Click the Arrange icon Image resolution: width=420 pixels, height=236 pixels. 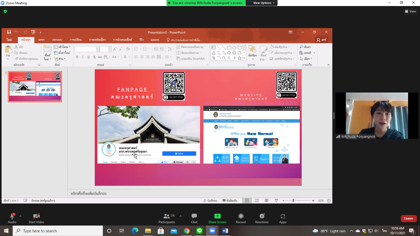252,49
